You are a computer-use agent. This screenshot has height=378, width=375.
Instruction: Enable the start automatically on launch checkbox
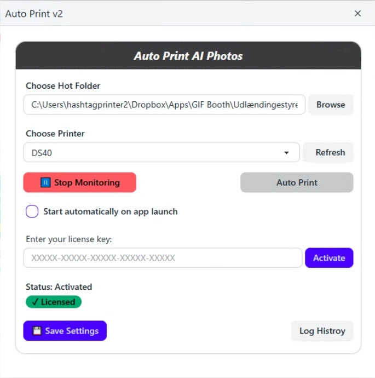[x=32, y=211]
